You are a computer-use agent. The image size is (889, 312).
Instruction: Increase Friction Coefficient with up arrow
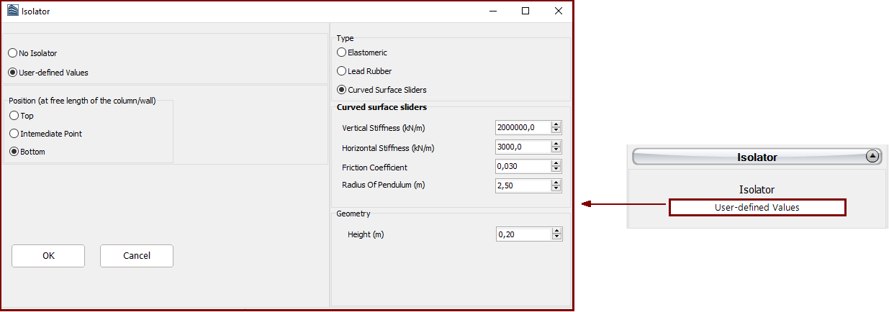556,163
